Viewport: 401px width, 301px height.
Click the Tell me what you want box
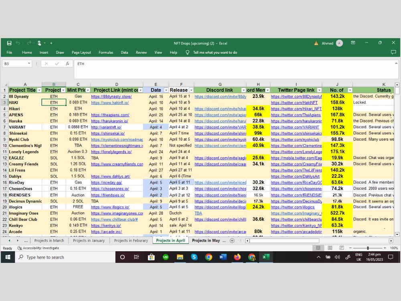click(215, 53)
